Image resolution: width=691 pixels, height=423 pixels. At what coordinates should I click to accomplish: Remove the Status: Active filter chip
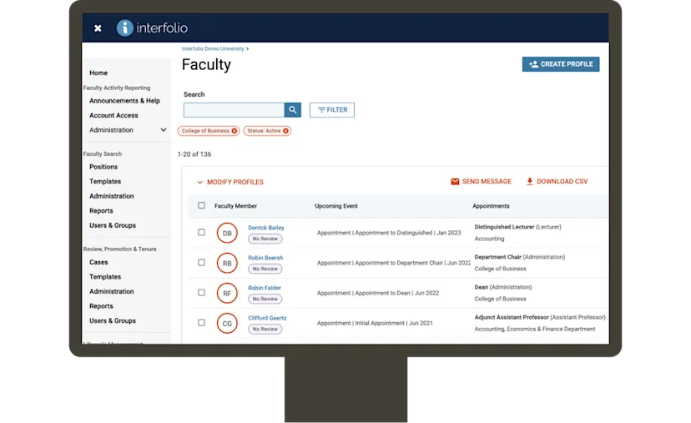point(286,131)
